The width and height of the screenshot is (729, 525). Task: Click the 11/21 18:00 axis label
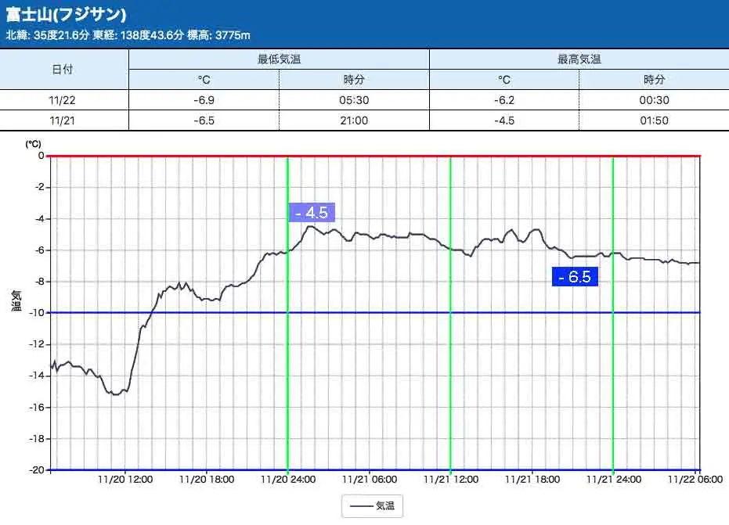point(532,480)
